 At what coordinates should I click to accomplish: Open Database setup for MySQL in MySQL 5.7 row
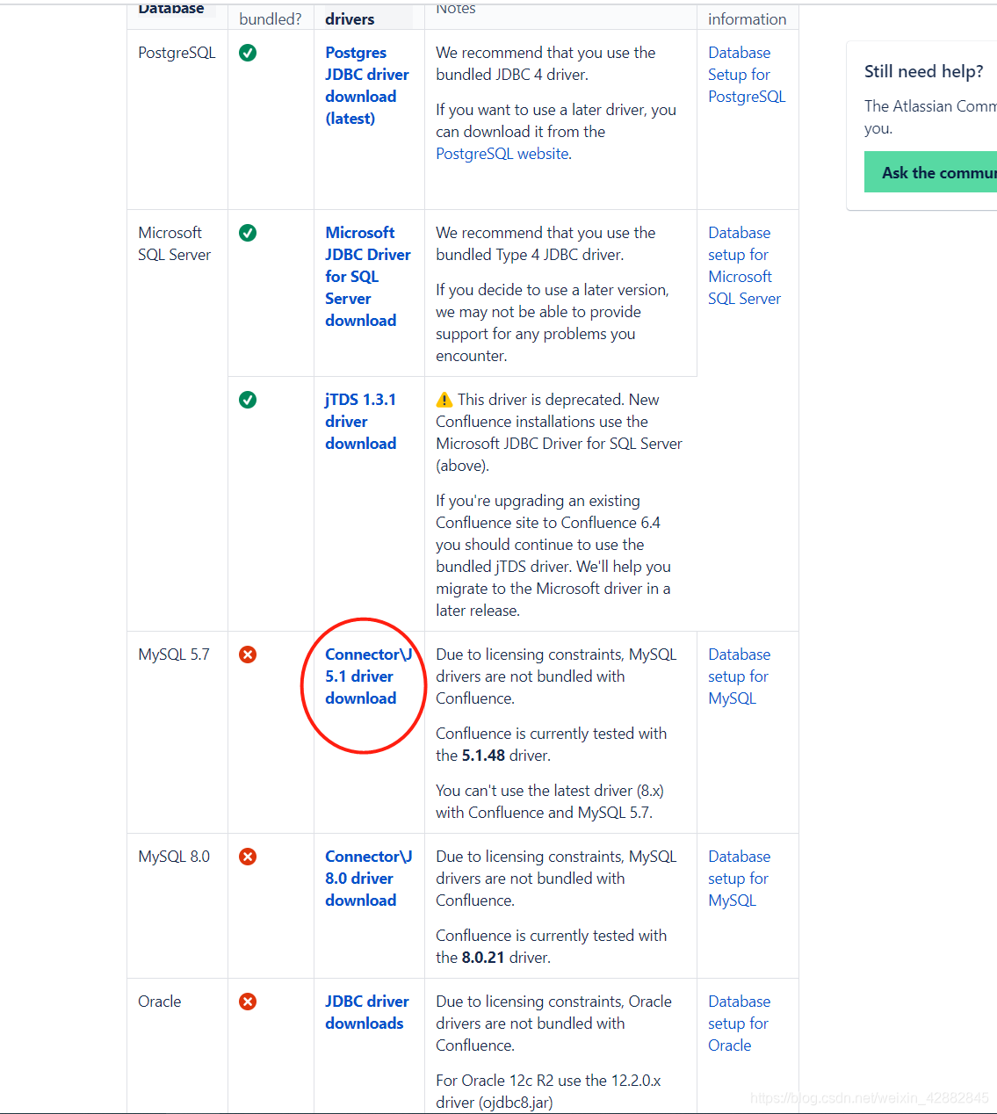pos(739,676)
